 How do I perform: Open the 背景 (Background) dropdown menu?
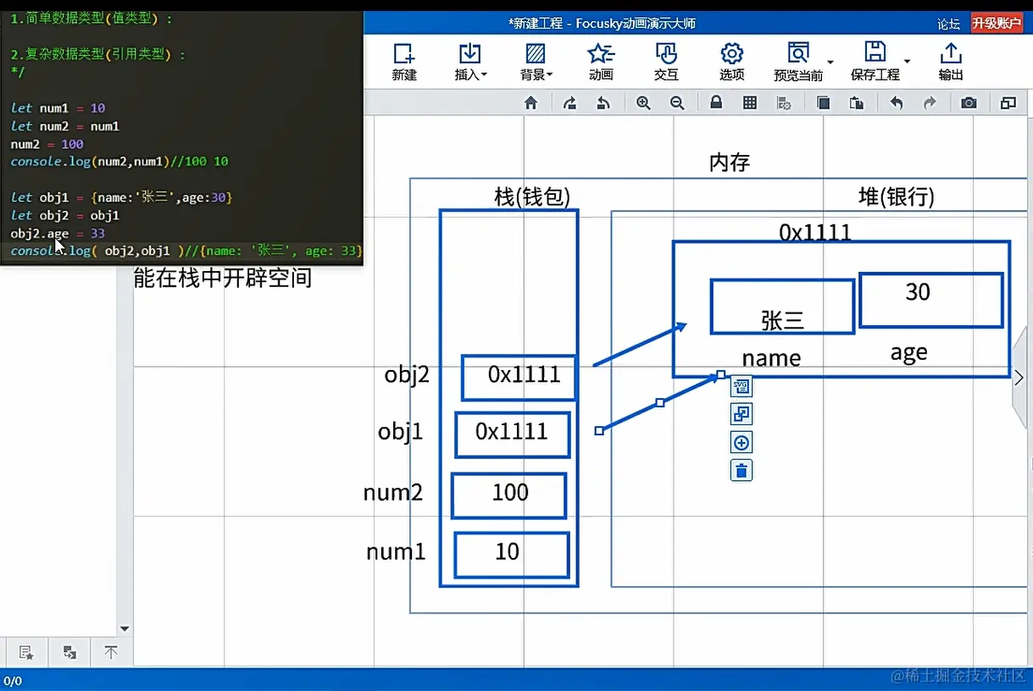point(536,62)
